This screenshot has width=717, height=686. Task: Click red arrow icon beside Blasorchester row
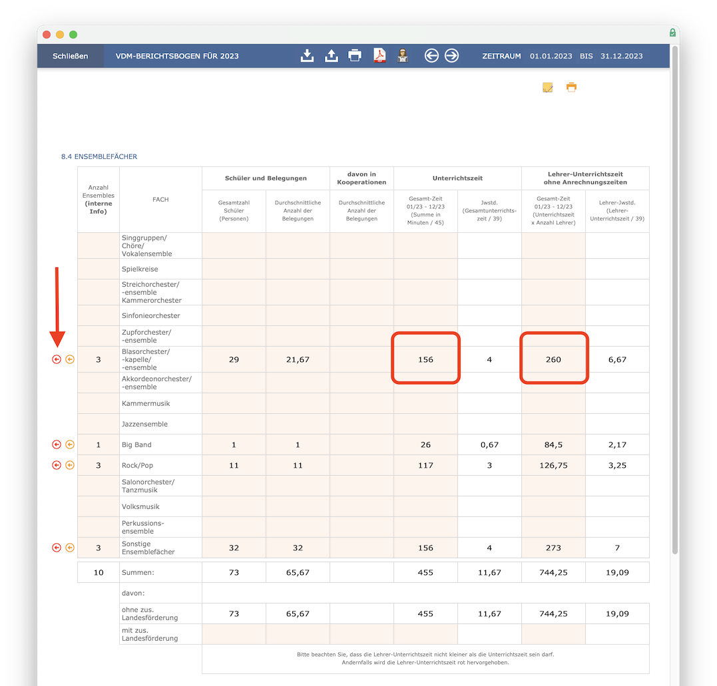[57, 359]
